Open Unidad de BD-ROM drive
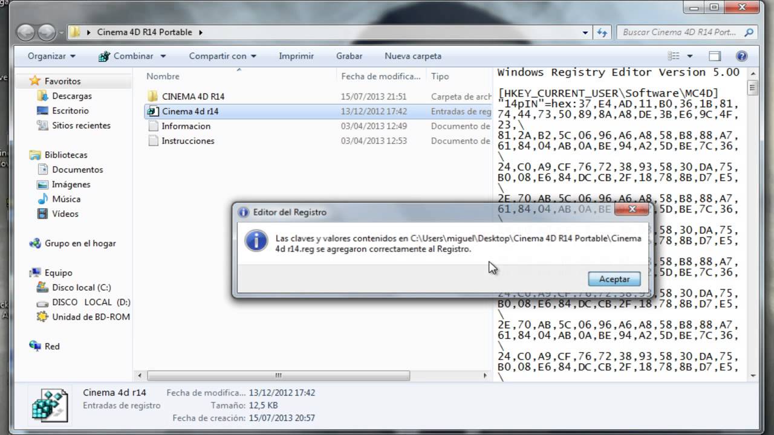 point(91,317)
